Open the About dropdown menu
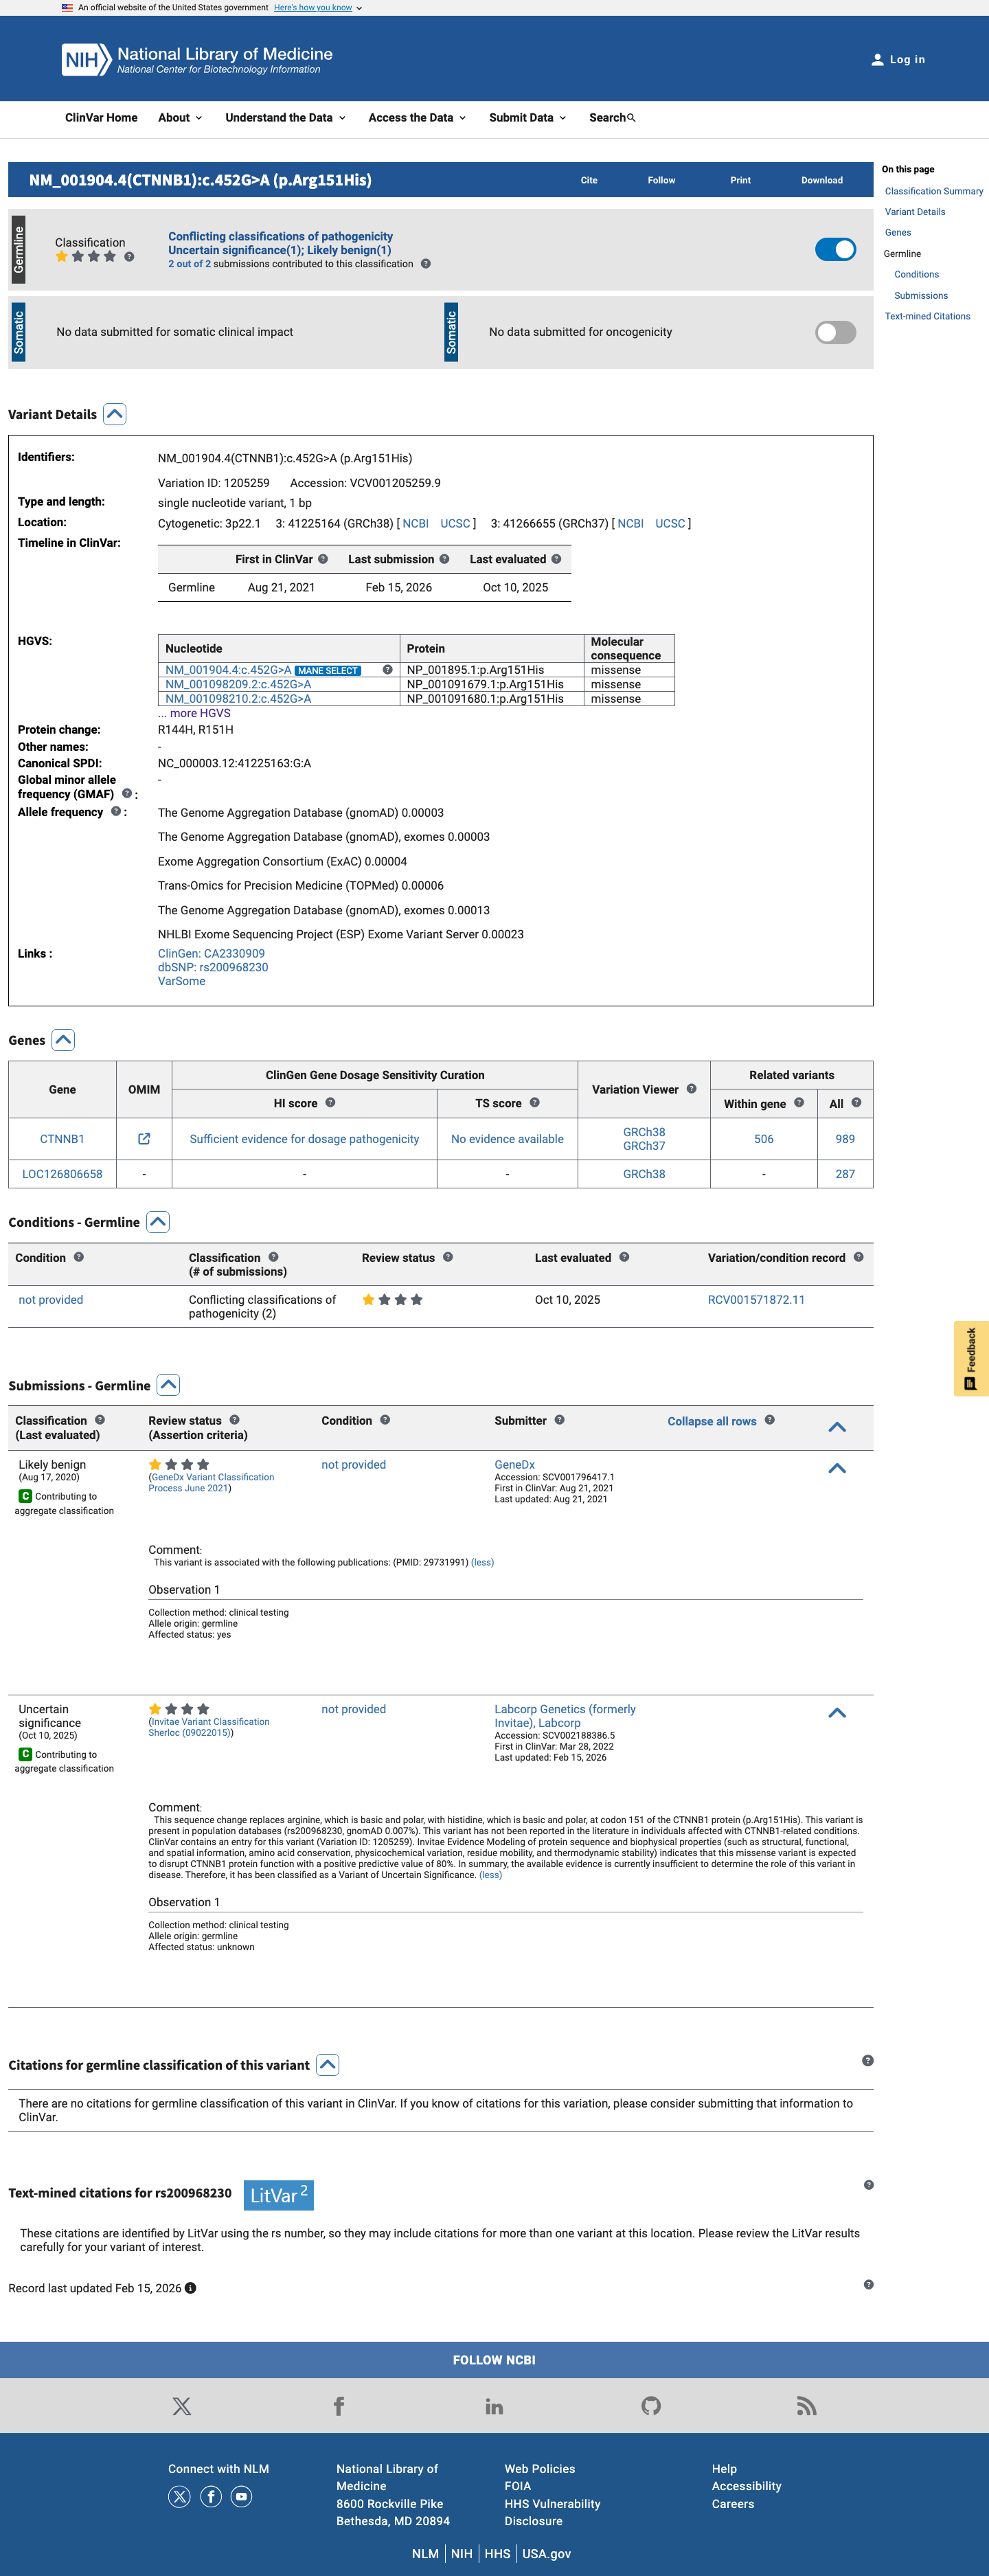The height and width of the screenshot is (2576, 989). (180, 118)
